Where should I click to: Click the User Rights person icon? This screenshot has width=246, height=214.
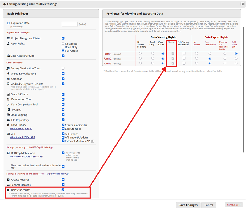(x=8, y=44)
